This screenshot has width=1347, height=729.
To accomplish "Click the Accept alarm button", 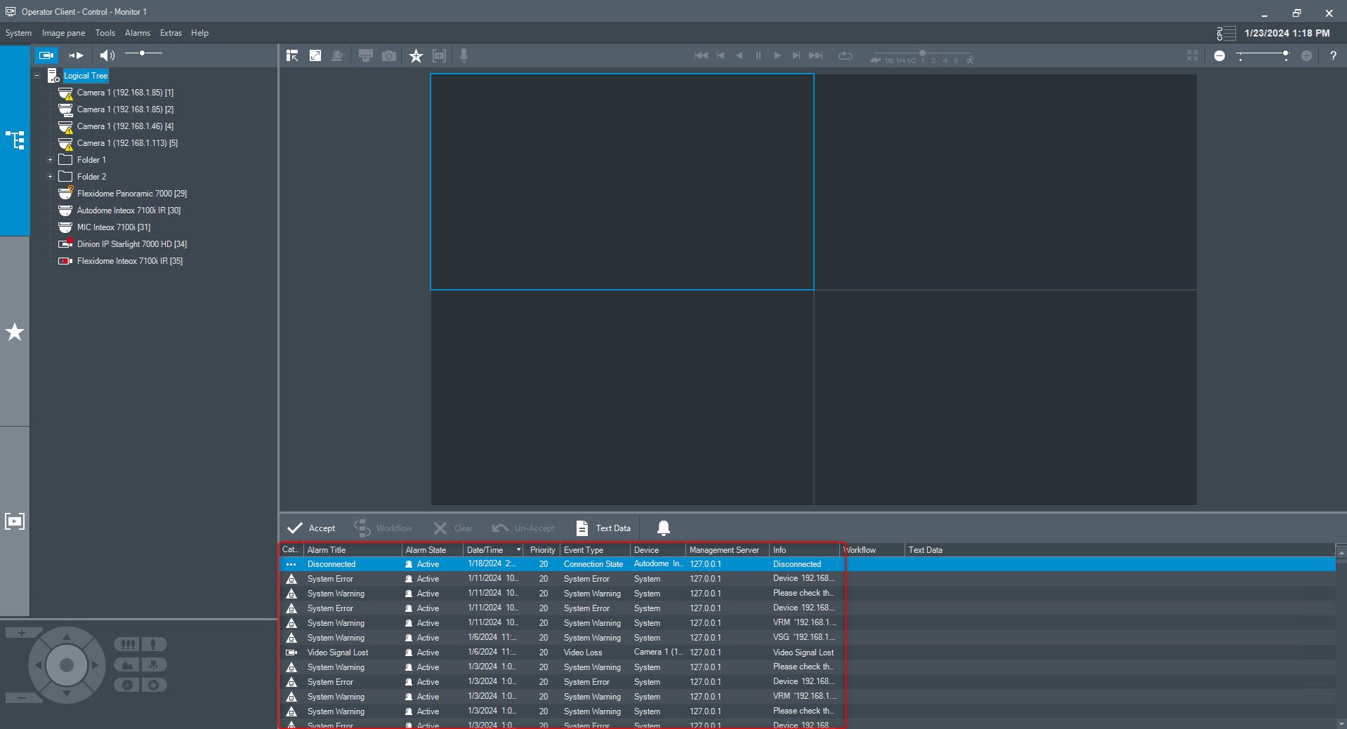I will 312,528.
